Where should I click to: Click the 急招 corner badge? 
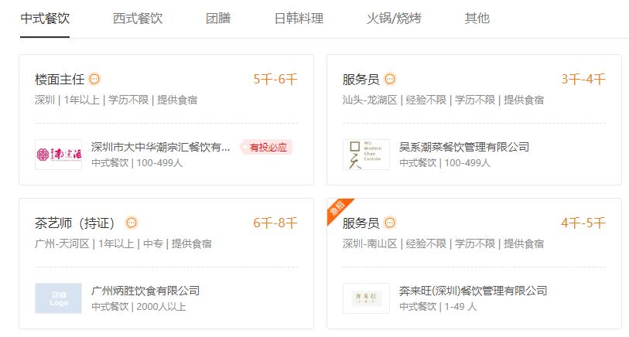coord(337,209)
